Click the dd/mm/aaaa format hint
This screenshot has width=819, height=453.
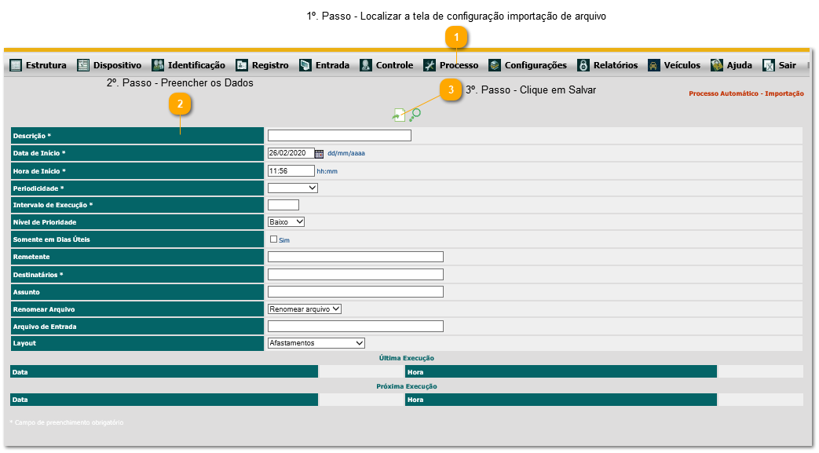346,154
